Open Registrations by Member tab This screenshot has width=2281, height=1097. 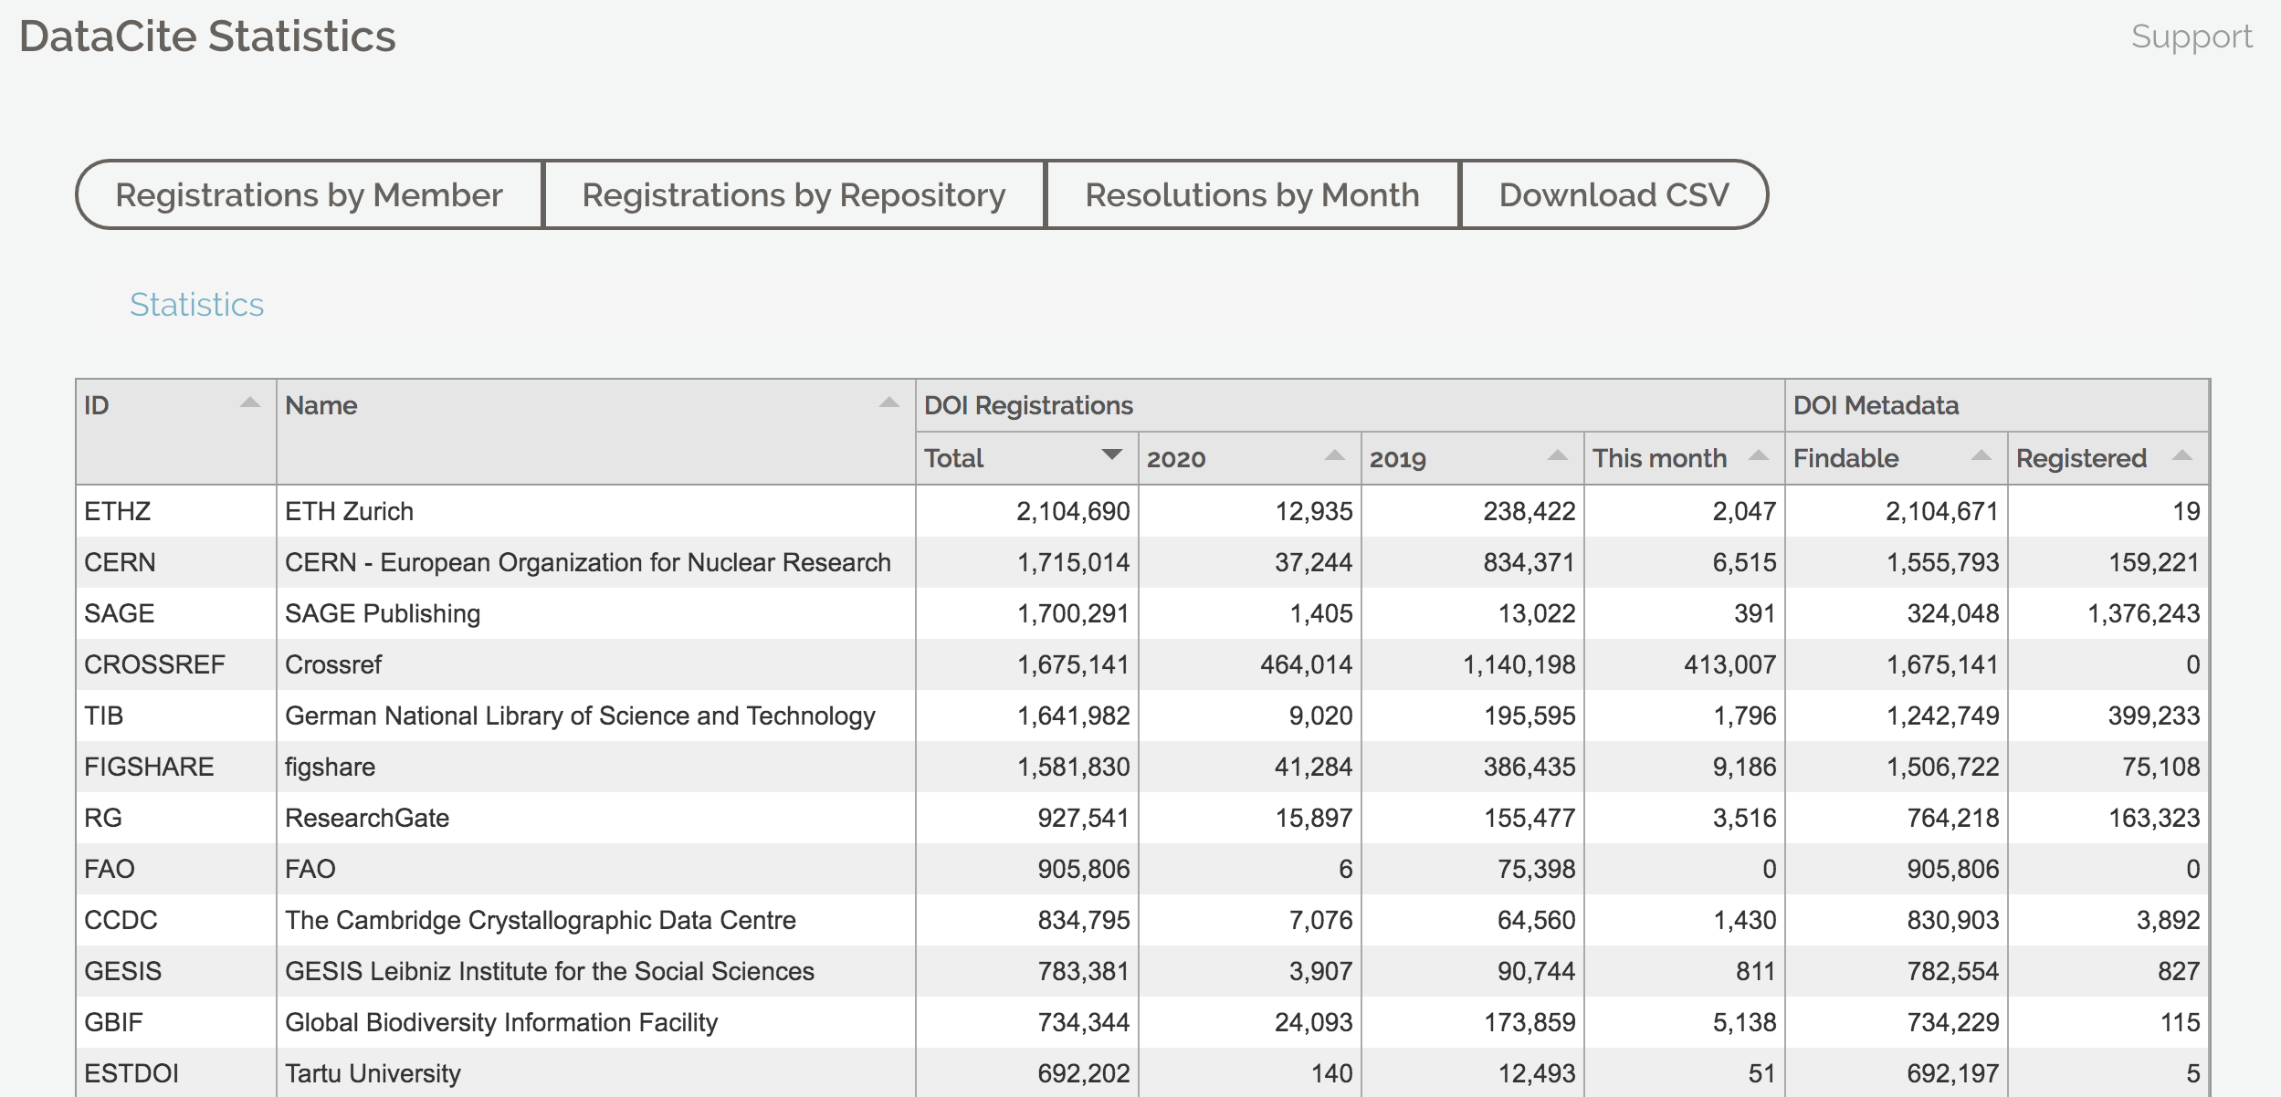pyautogui.click(x=310, y=194)
